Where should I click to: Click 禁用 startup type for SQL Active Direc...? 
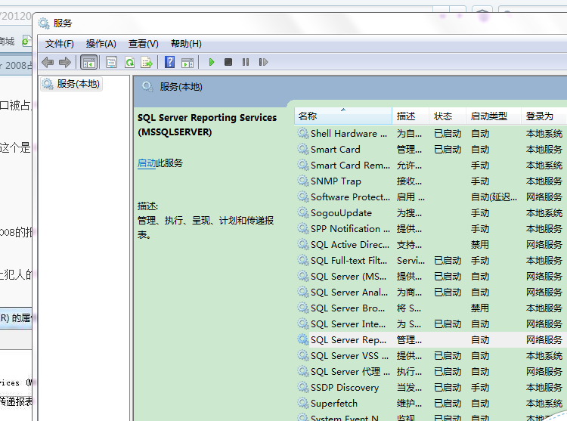tap(480, 245)
